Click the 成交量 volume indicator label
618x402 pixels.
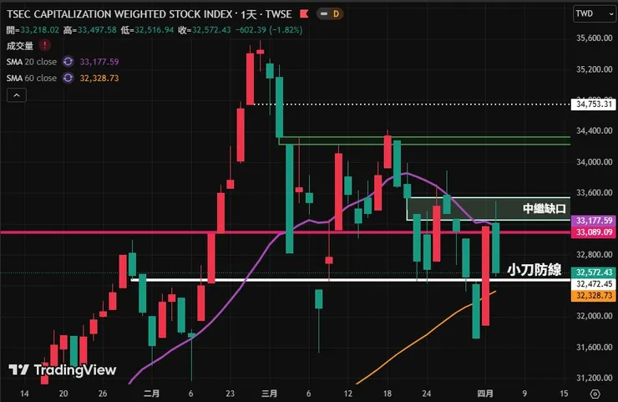[x=20, y=46]
